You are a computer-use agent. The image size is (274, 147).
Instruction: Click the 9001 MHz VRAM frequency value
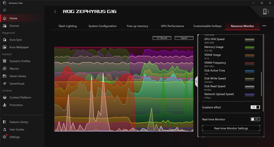tap(209, 66)
